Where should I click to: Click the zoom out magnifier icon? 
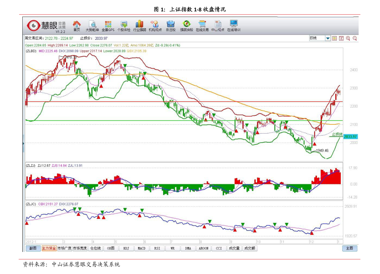pos(354,38)
